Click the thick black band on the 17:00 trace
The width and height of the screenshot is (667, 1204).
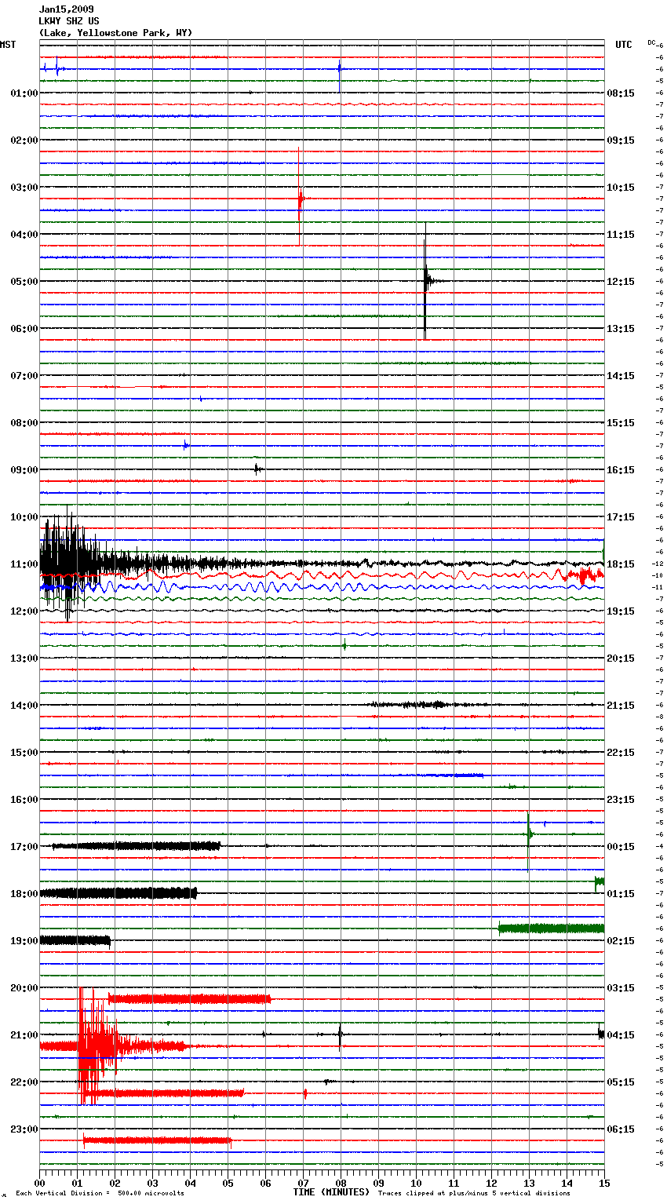click(136, 846)
